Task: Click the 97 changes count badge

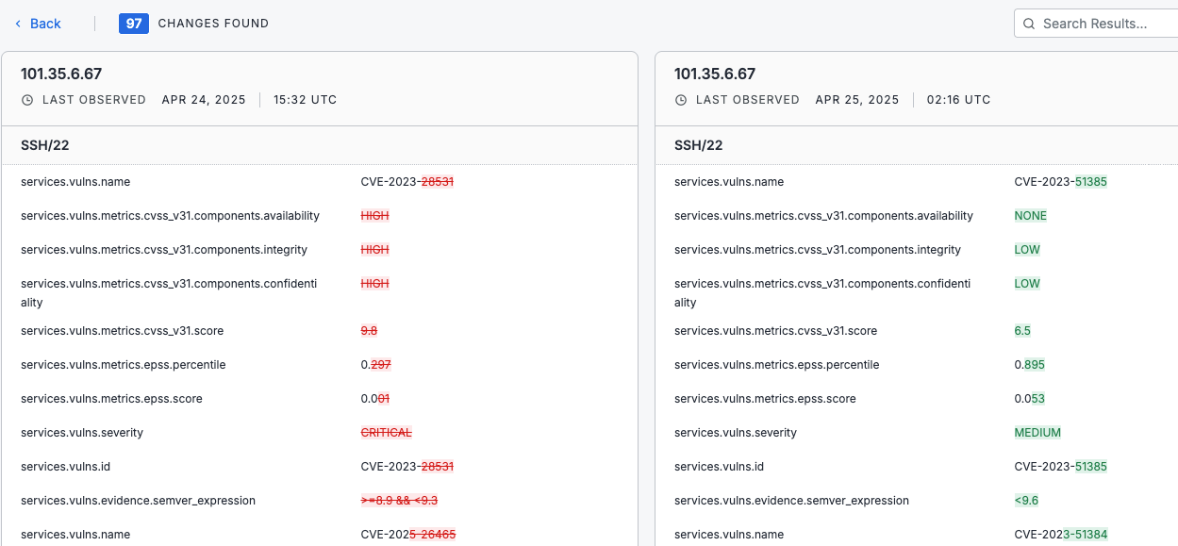Action: coord(134,24)
